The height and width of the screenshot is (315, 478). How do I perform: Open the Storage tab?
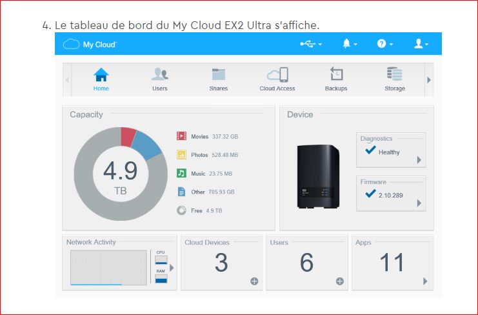click(395, 79)
